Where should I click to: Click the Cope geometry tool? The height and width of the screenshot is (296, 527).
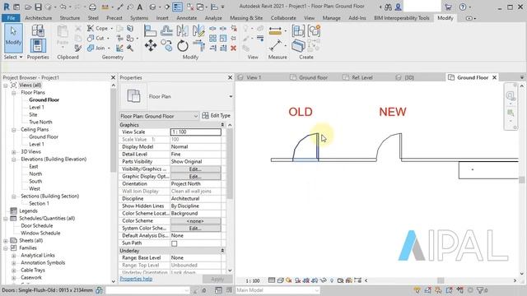click(x=97, y=28)
